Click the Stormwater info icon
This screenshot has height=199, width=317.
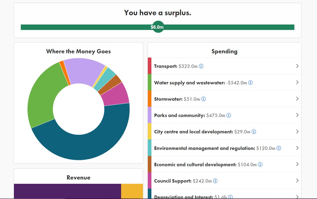[x=203, y=99]
